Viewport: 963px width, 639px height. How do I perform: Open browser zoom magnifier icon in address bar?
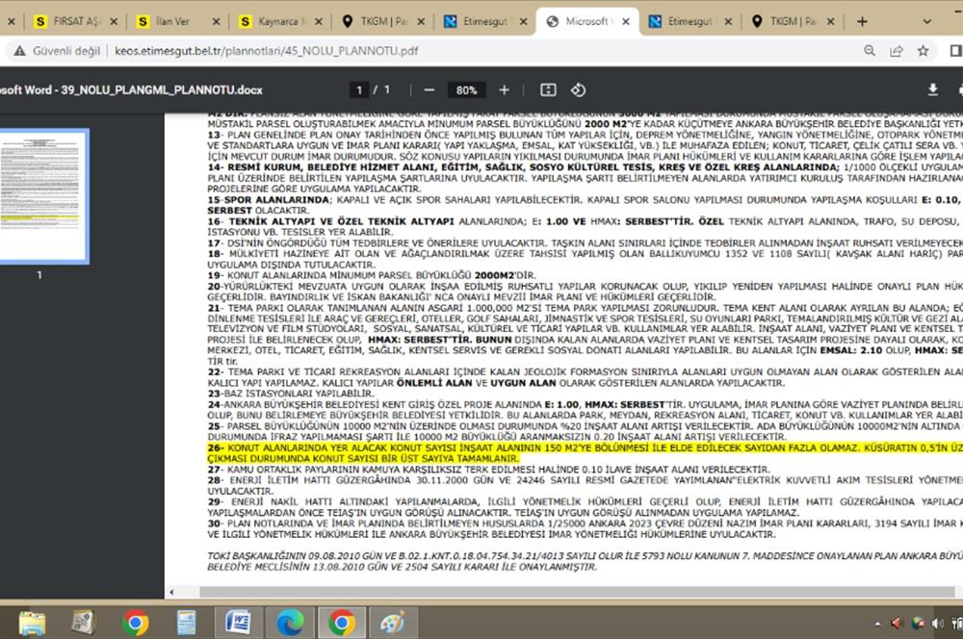pos(870,51)
